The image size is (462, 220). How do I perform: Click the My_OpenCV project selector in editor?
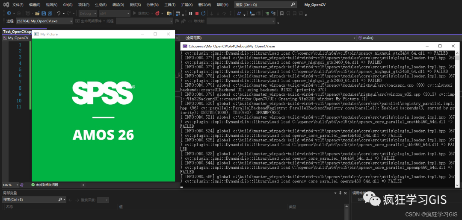(x=16, y=38)
